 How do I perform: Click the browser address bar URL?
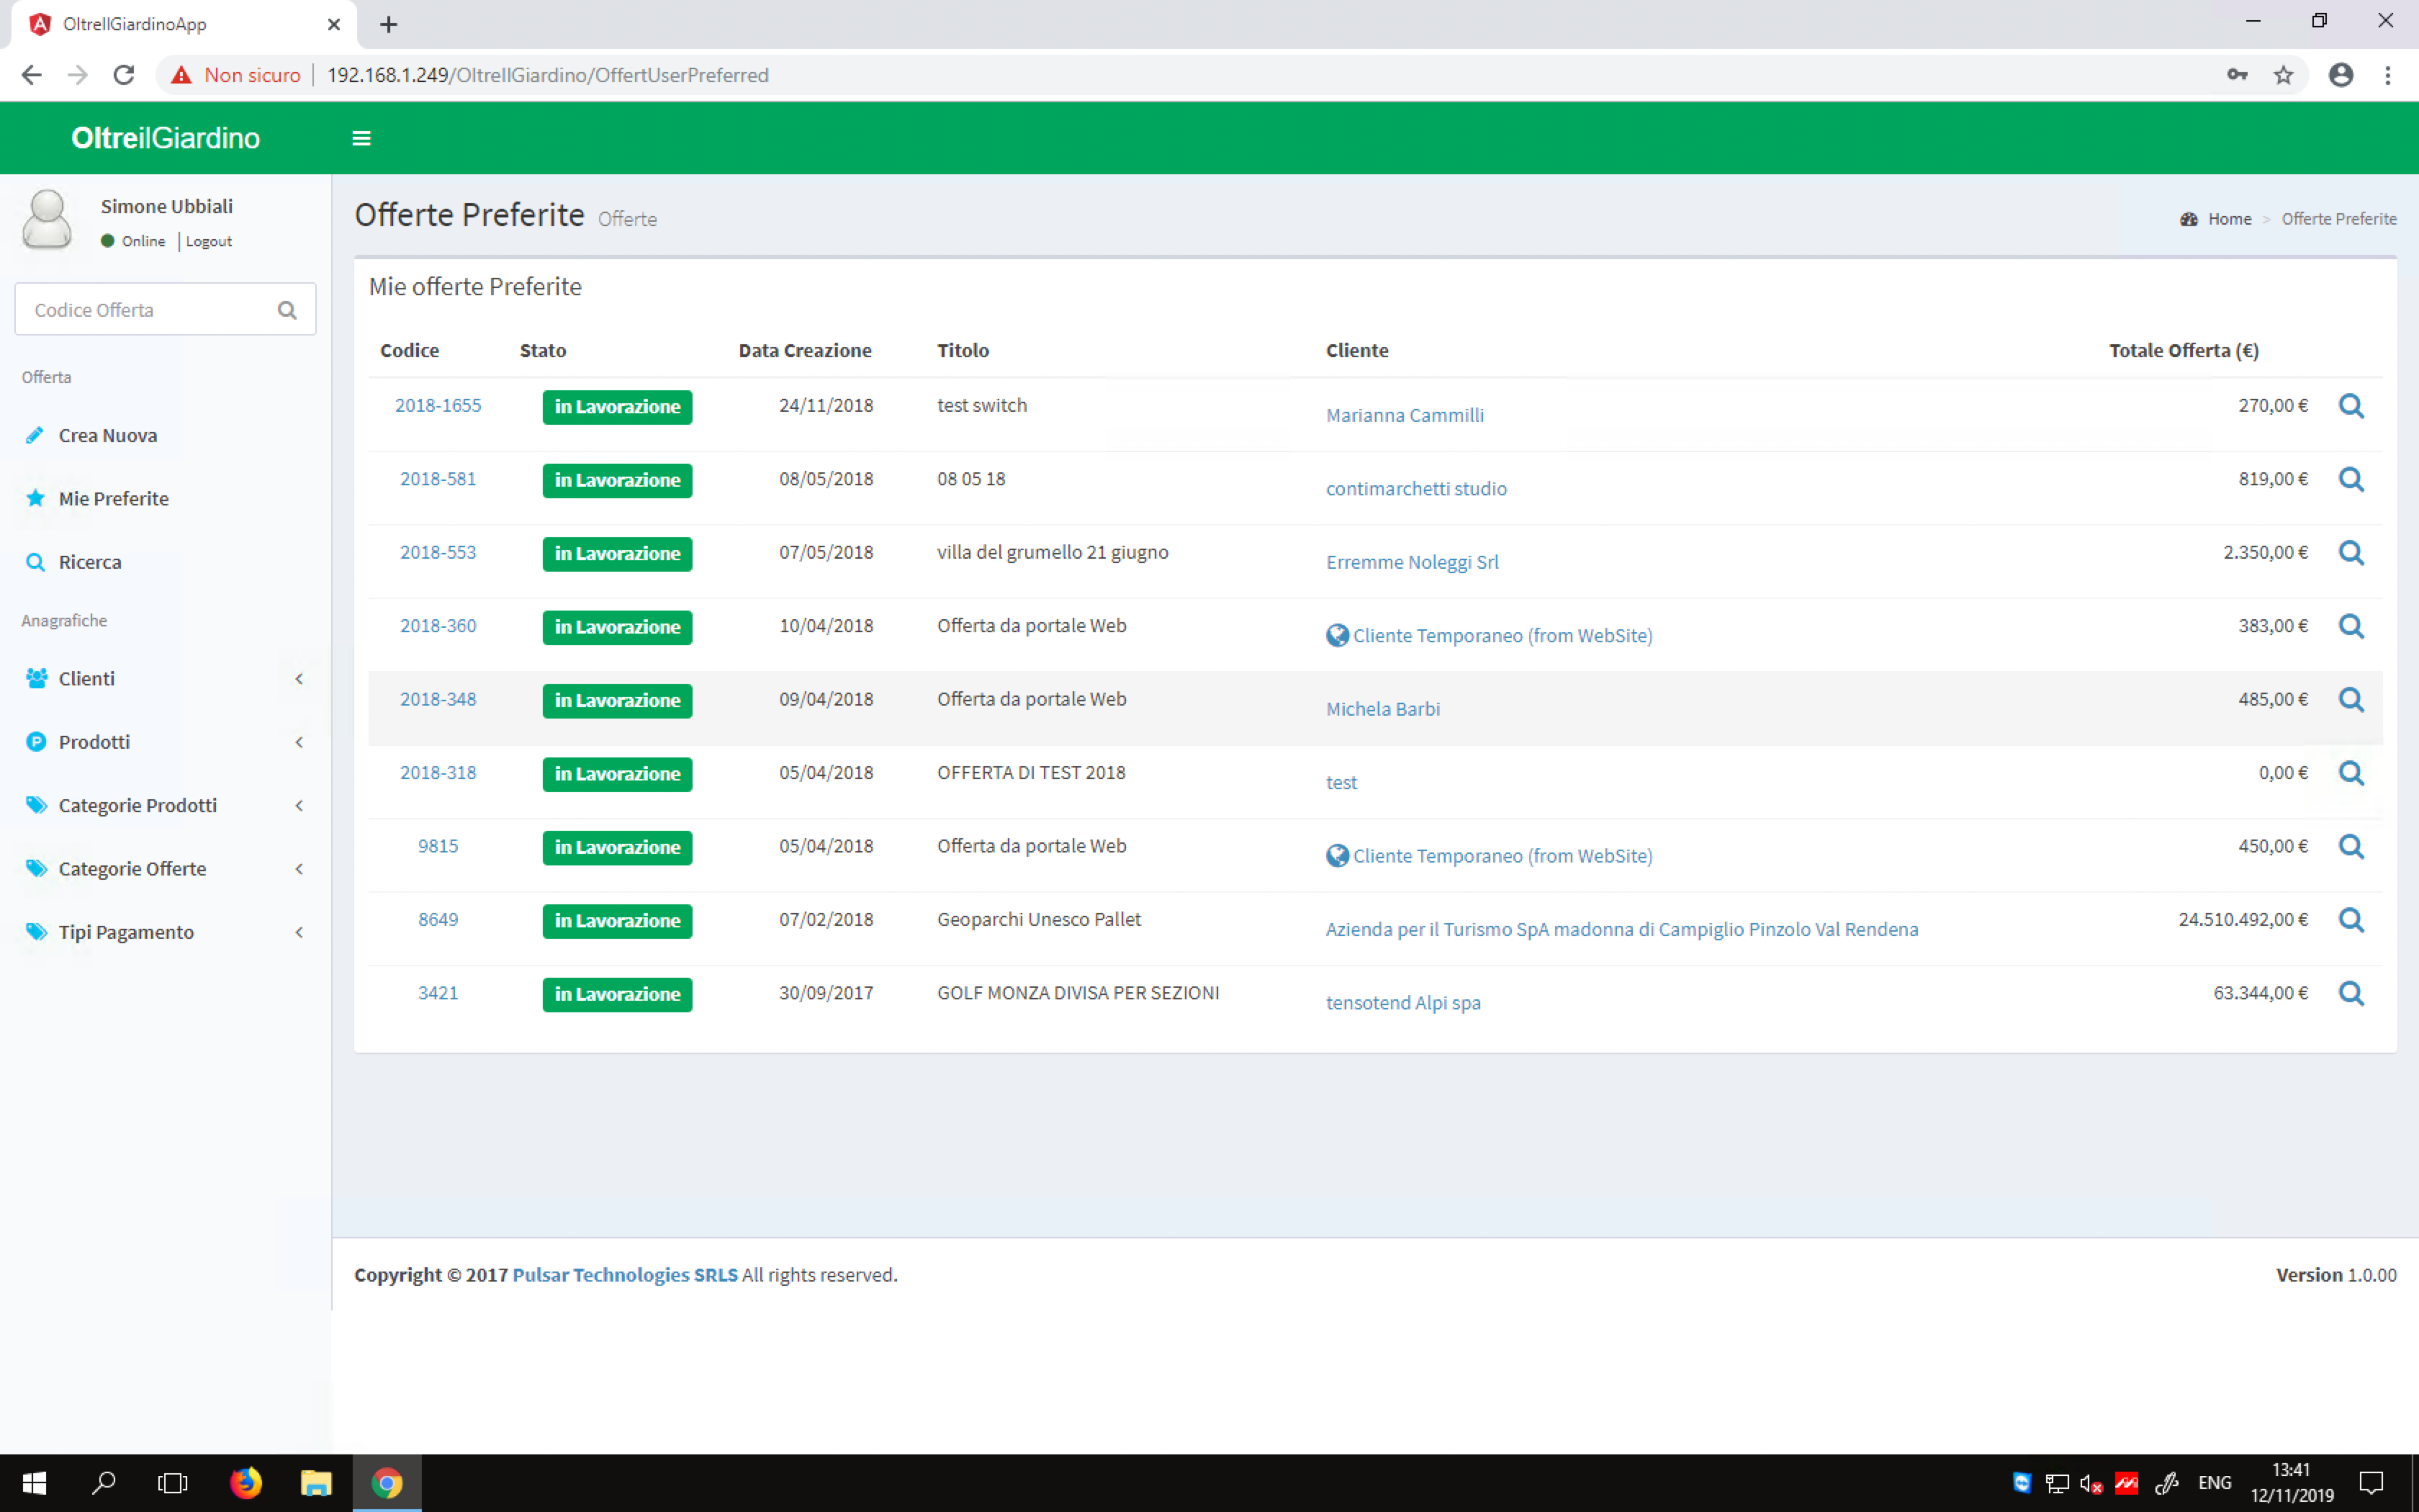coord(546,75)
